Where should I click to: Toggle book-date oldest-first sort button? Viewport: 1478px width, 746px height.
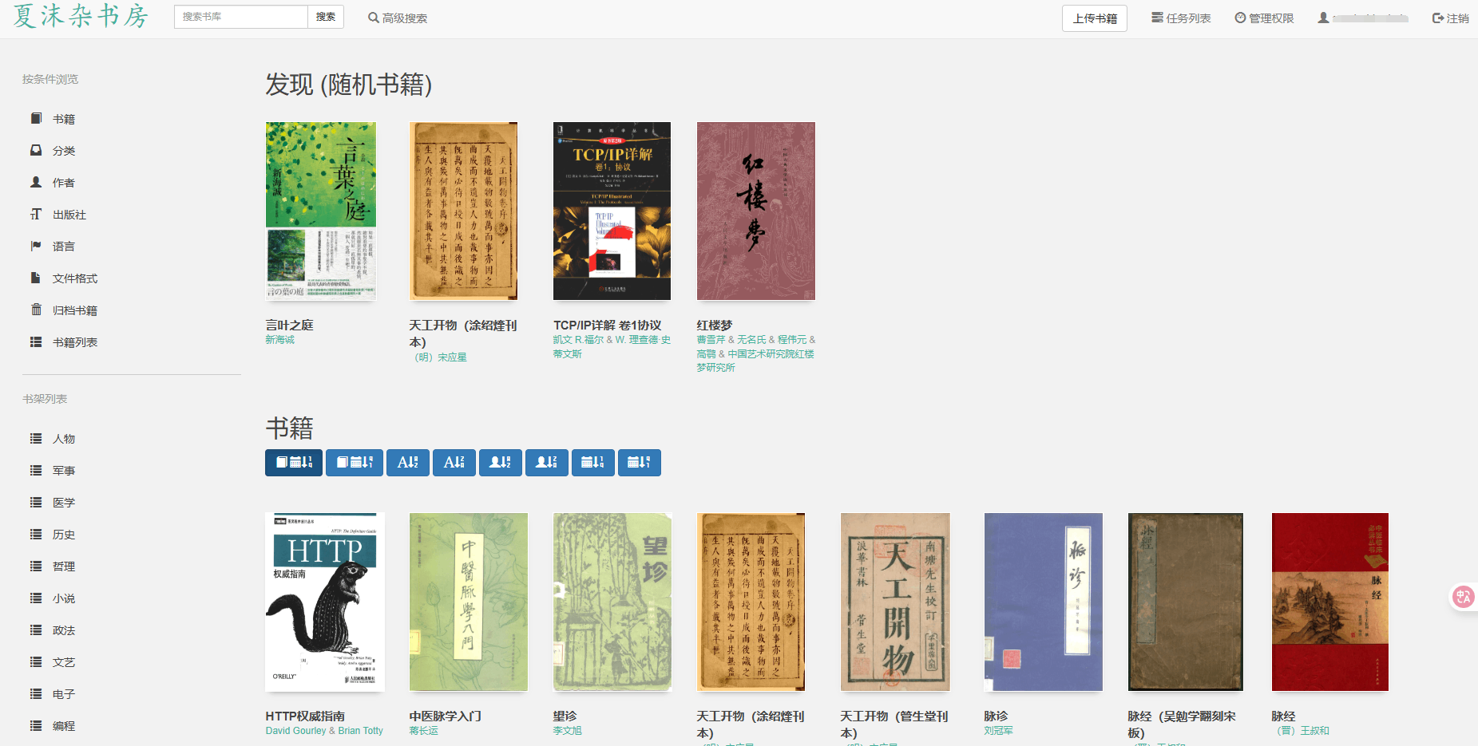(355, 463)
